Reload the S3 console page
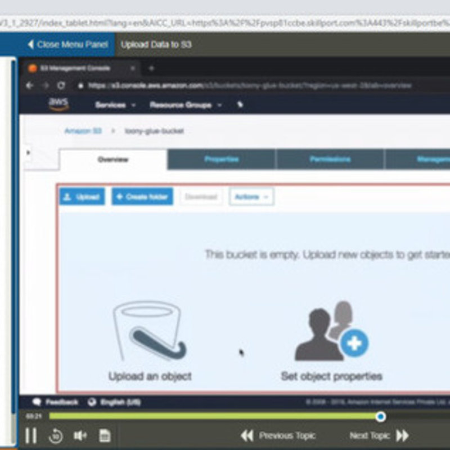The height and width of the screenshot is (450, 450). click(x=61, y=85)
